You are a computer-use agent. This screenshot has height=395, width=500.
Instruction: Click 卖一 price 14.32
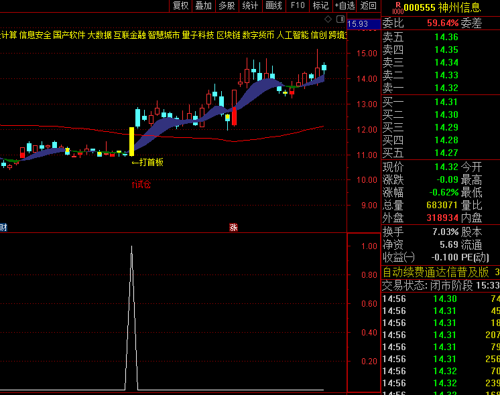click(x=446, y=88)
